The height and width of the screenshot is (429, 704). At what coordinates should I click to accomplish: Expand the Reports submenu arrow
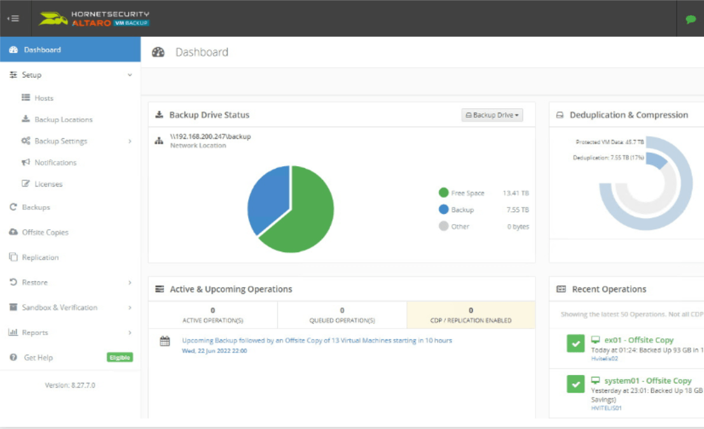click(130, 333)
